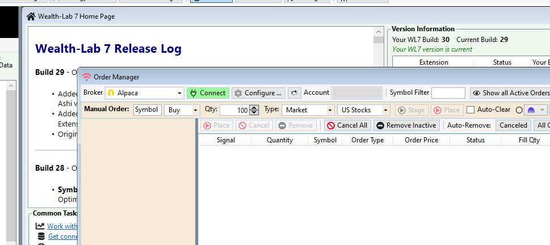The width and height of the screenshot is (550, 245).
Task: Click Remove Inactive orders button
Action: click(x=406, y=125)
